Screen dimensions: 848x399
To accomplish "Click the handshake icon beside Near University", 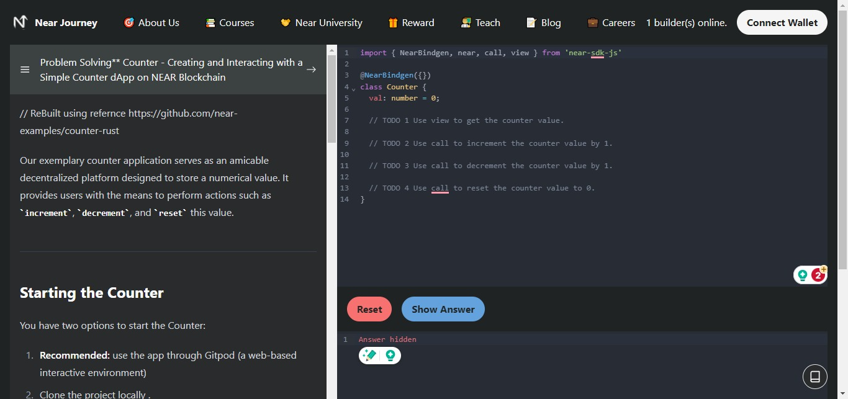I will pos(286,23).
